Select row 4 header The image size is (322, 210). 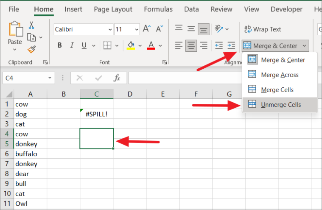tap(7, 134)
